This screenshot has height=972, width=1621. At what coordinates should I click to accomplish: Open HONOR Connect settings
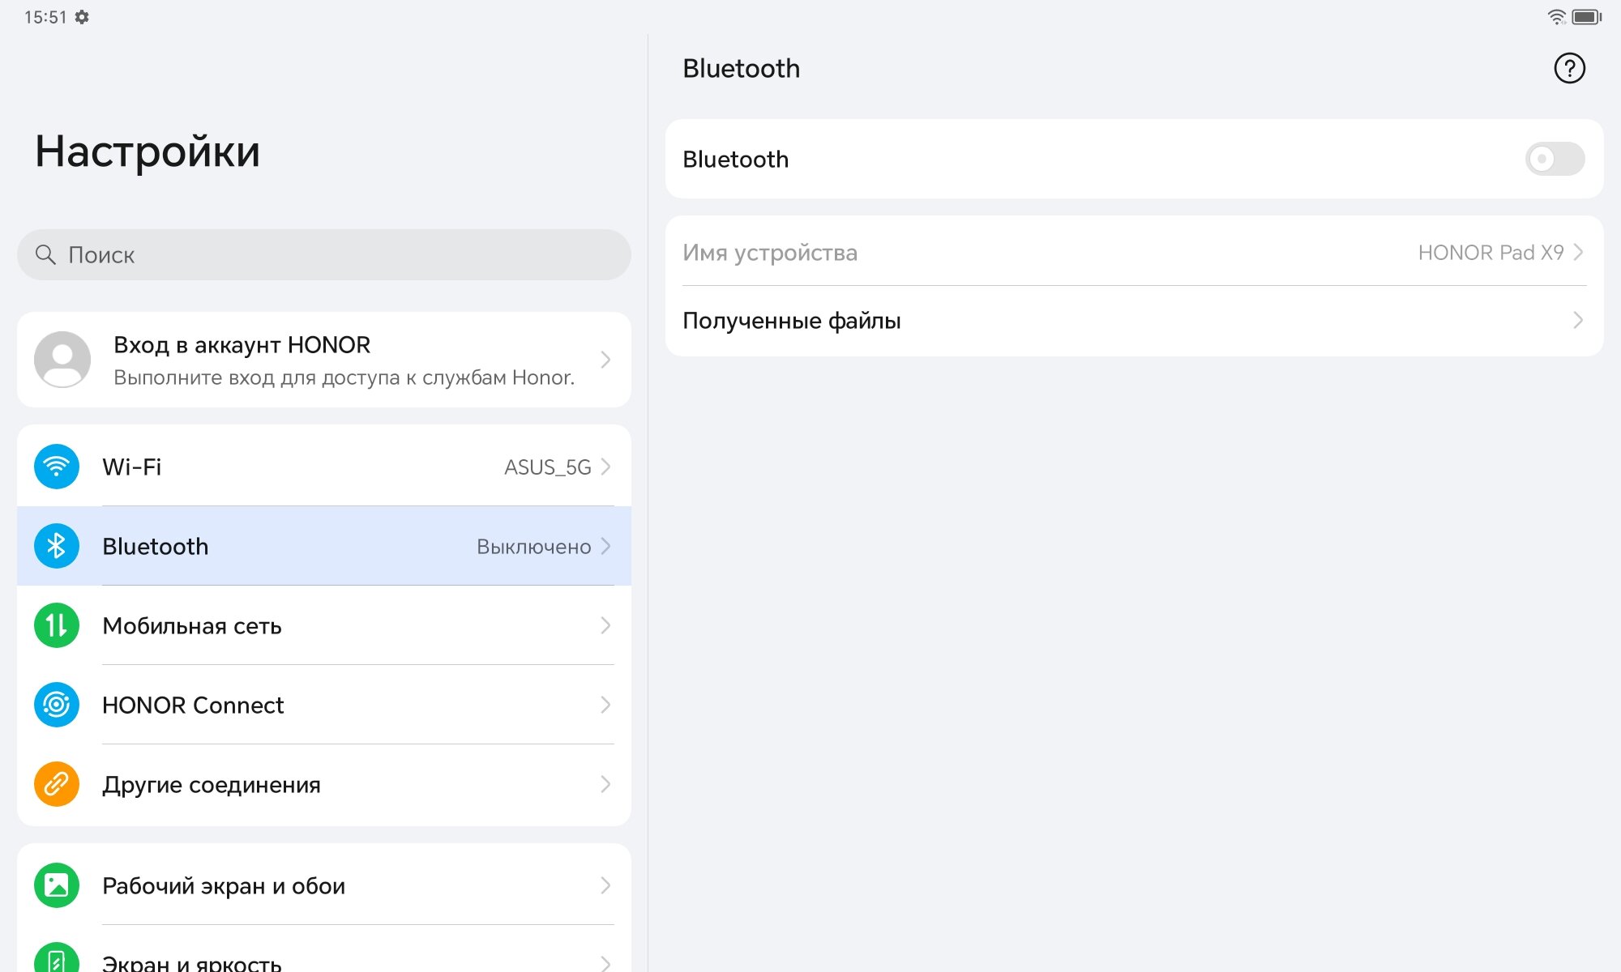pos(324,705)
